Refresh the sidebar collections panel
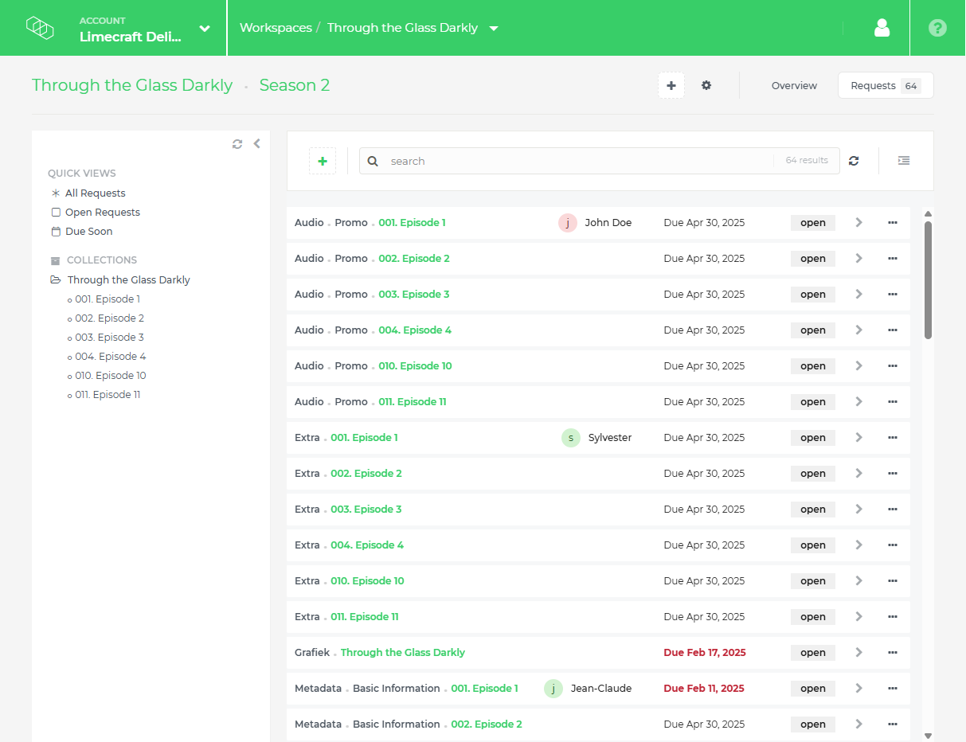Image resolution: width=966 pixels, height=742 pixels. pyautogui.click(x=237, y=144)
